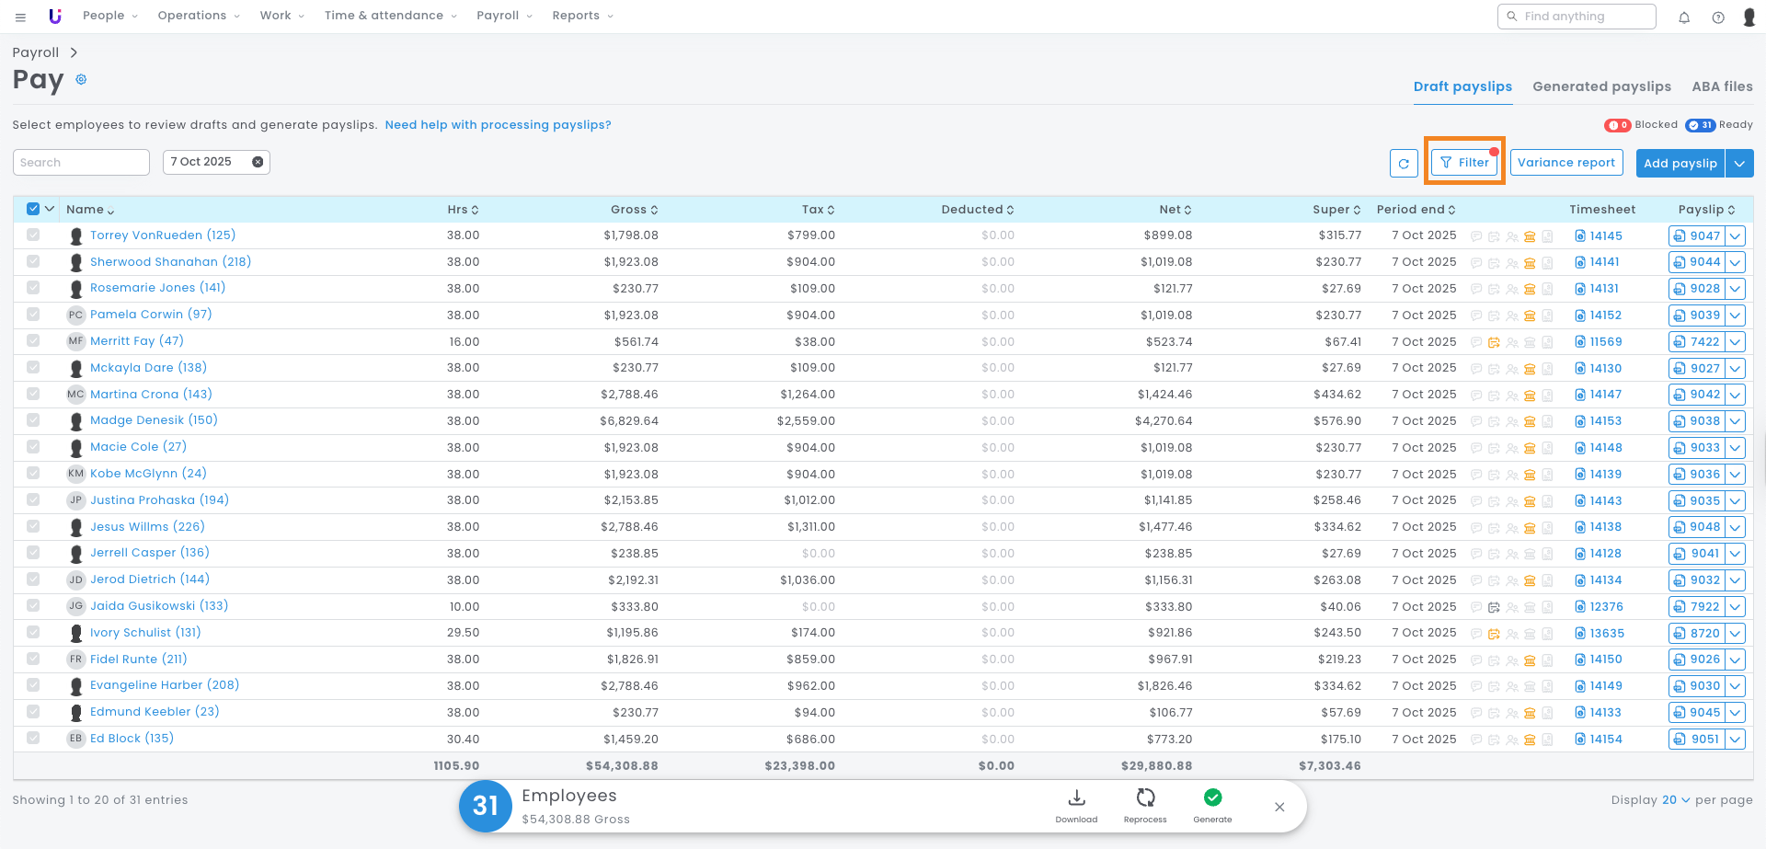Click the Search input field

pos(81,163)
